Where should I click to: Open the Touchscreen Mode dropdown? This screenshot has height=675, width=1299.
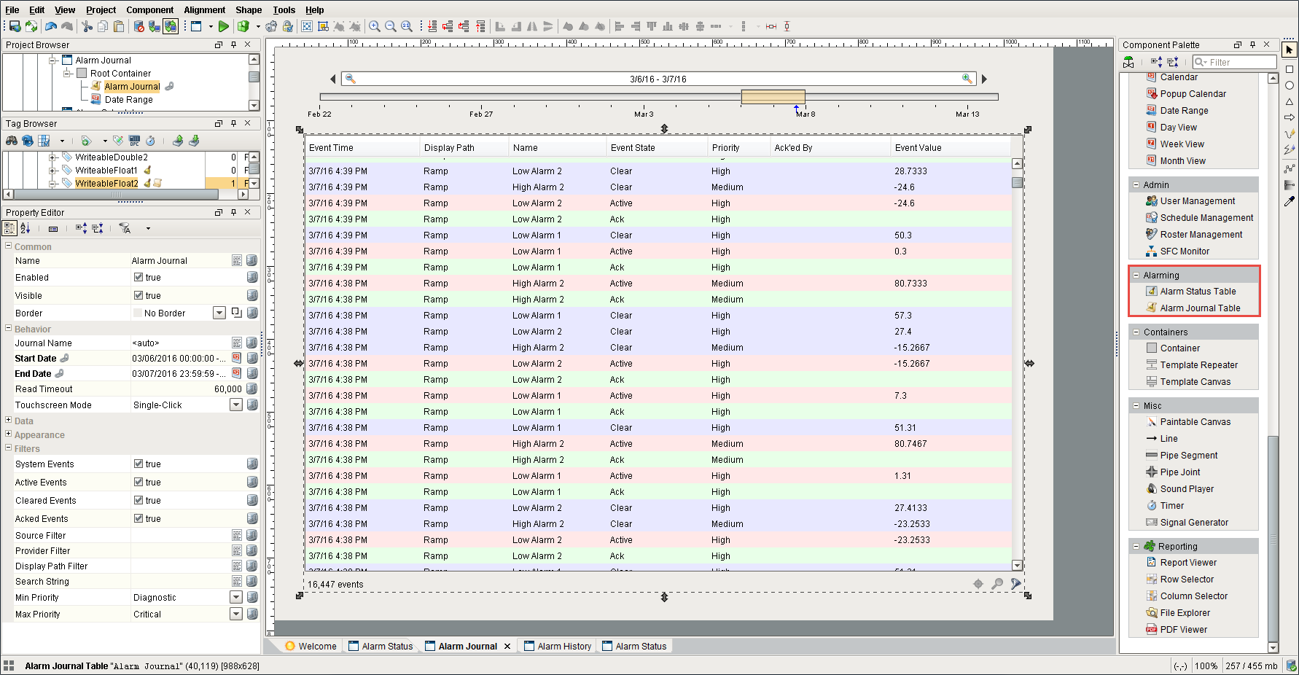pyautogui.click(x=235, y=405)
